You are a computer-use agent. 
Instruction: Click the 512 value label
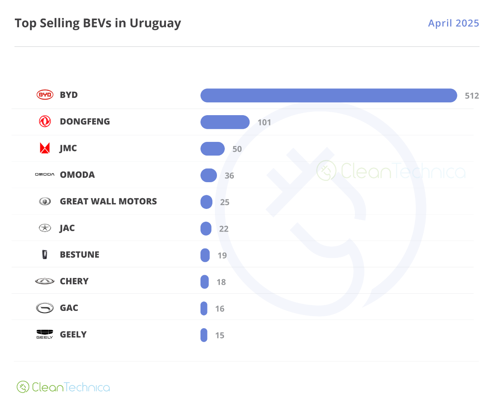pyautogui.click(x=472, y=96)
